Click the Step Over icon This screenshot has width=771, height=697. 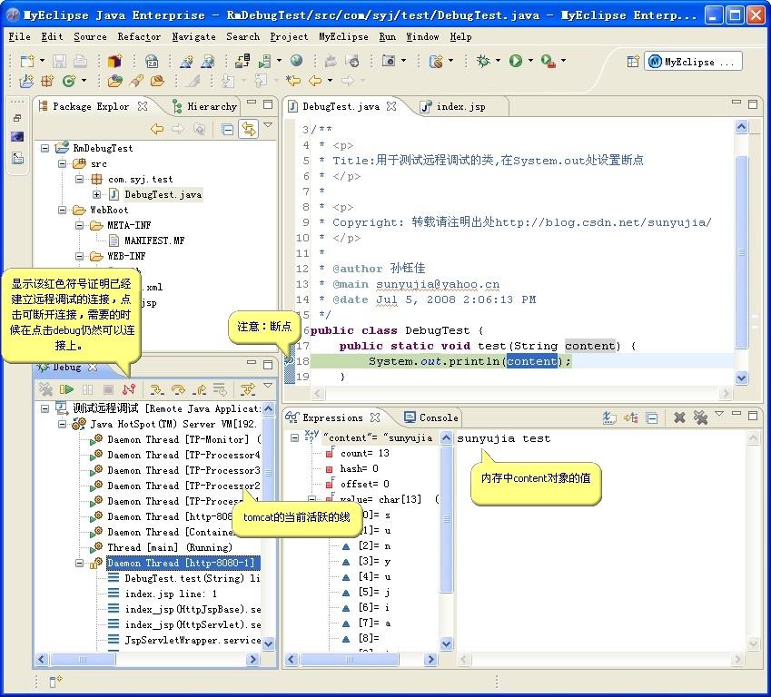click(178, 389)
